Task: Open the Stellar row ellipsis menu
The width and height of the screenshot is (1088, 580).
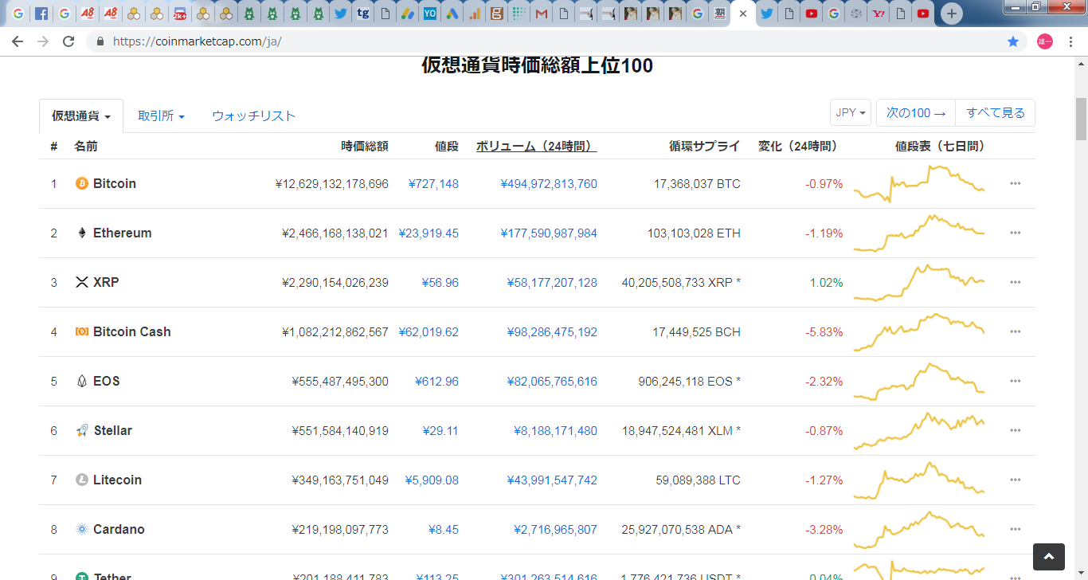Action: point(1015,430)
